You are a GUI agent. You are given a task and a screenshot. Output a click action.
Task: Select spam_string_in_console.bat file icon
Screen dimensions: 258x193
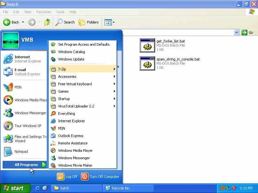click(x=147, y=63)
